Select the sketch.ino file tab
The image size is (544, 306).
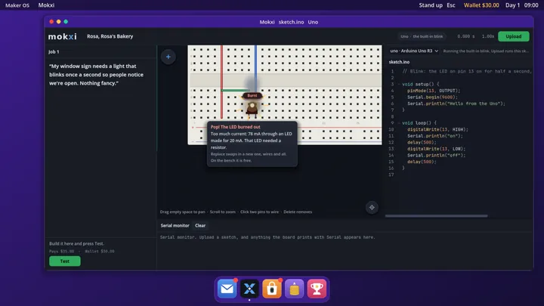399,62
